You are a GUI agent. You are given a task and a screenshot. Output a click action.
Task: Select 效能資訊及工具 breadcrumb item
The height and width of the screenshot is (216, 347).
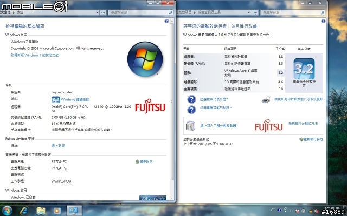pos(209,12)
